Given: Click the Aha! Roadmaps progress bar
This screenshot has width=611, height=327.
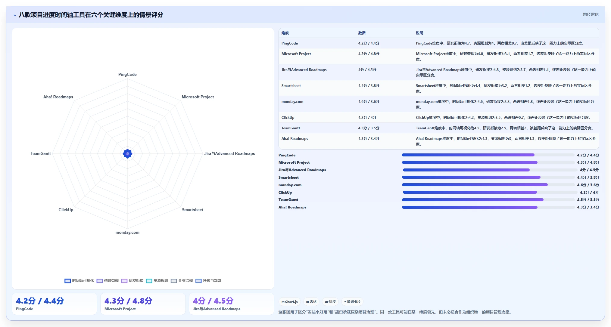Looking at the screenshot, I should click(488, 207).
